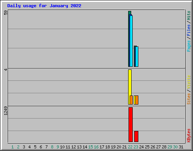Click day label 8 on the x-axis
The width and height of the screenshot is (193, 151).
pyautogui.click(x=52, y=147)
